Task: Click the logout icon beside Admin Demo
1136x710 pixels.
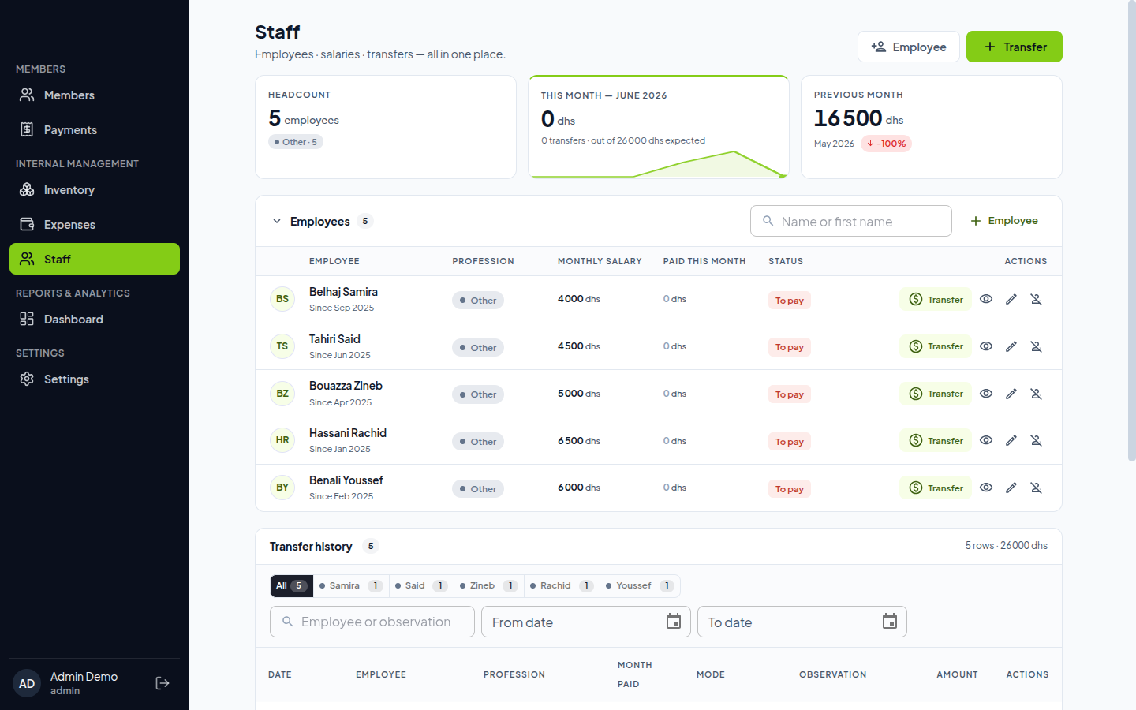Action: [x=163, y=683]
